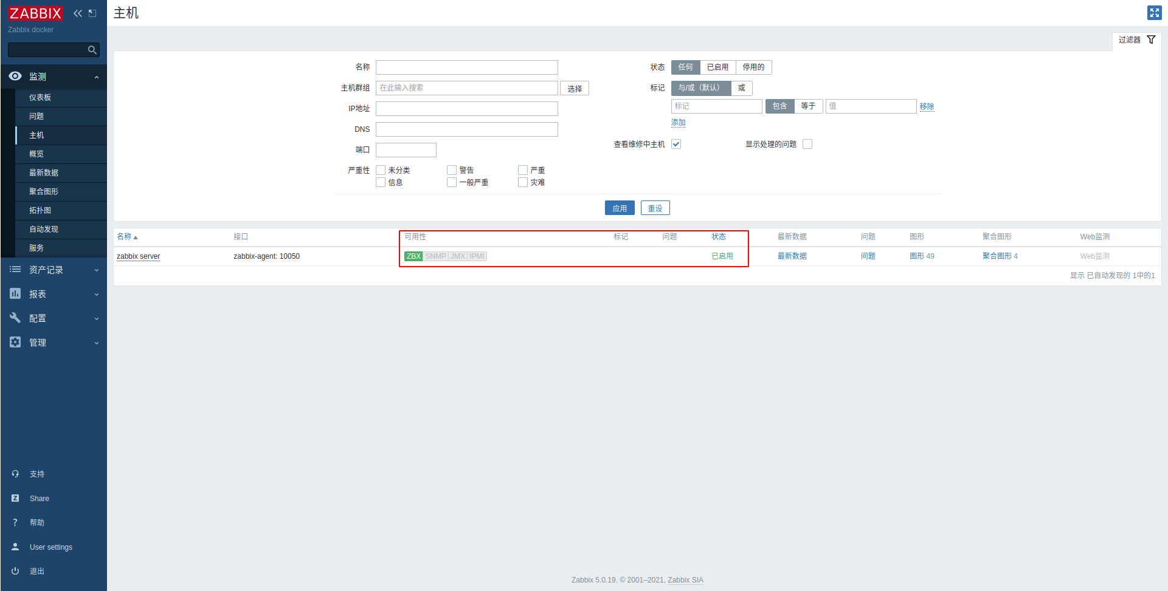This screenshot has width=1168, height=591.
Task: Collapse the sidebar with double-arrow icon
Action: (x=78, y=13)
